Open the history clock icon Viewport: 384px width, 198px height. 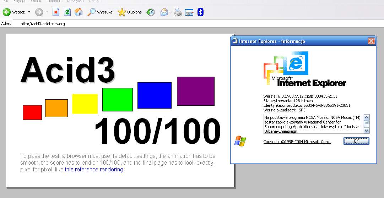pos(151,12)
